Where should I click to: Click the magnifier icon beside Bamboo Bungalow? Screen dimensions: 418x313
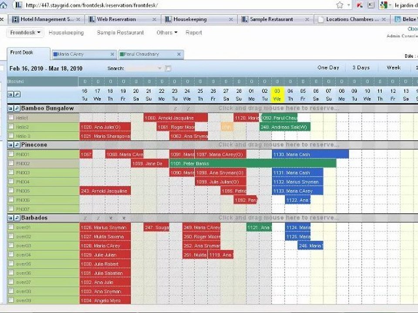17,108
